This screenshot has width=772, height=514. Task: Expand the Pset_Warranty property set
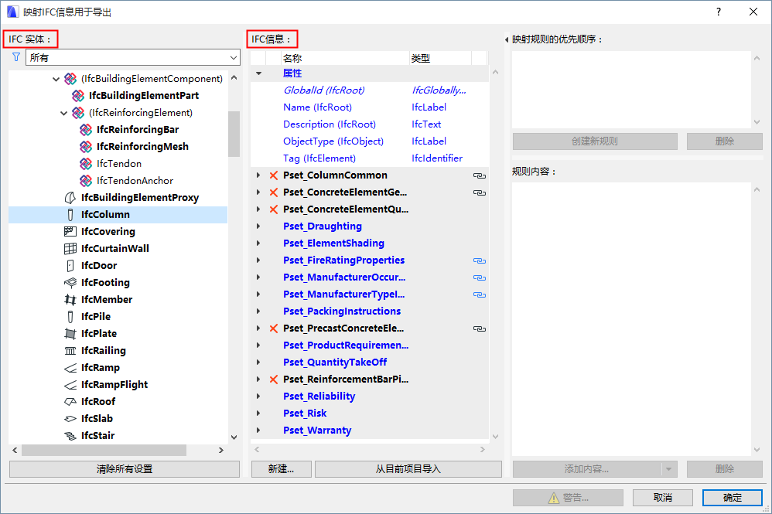tap(258, 431)
